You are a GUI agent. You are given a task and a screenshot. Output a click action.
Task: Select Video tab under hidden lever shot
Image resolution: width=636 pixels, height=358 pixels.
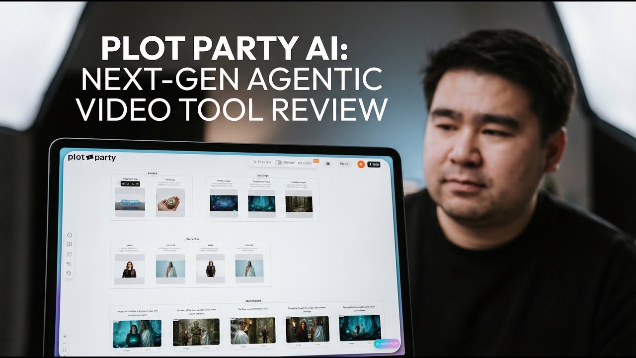[263, 347]
